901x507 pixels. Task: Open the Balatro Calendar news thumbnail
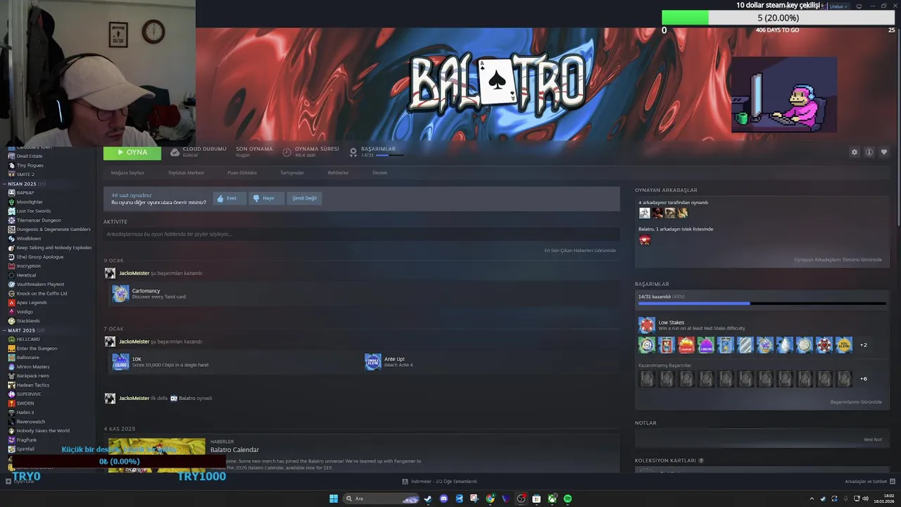[x=156, y=455]
